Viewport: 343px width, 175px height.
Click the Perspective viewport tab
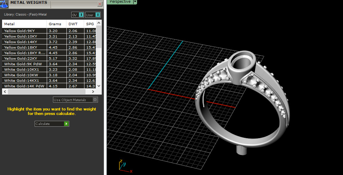[120, 2]
